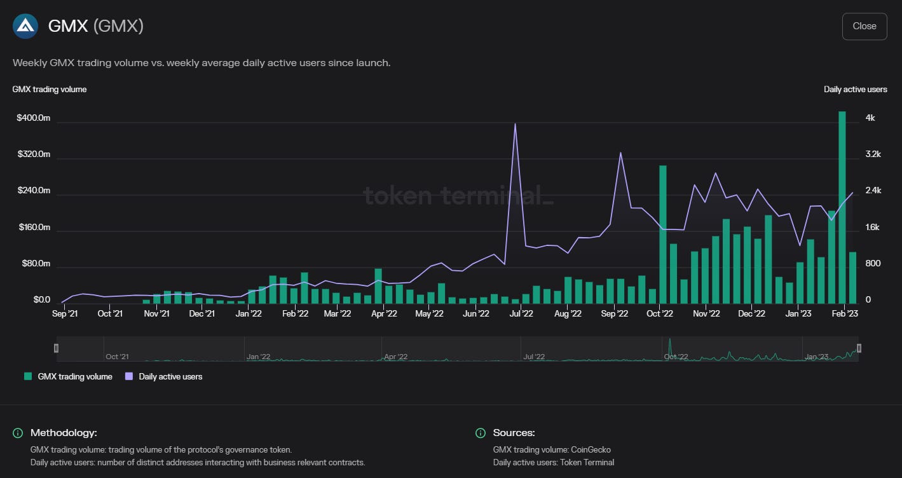The image size is (902, 478).
Task: Click the purple Daily active users swatch
Action: click(x=129, y=376)
